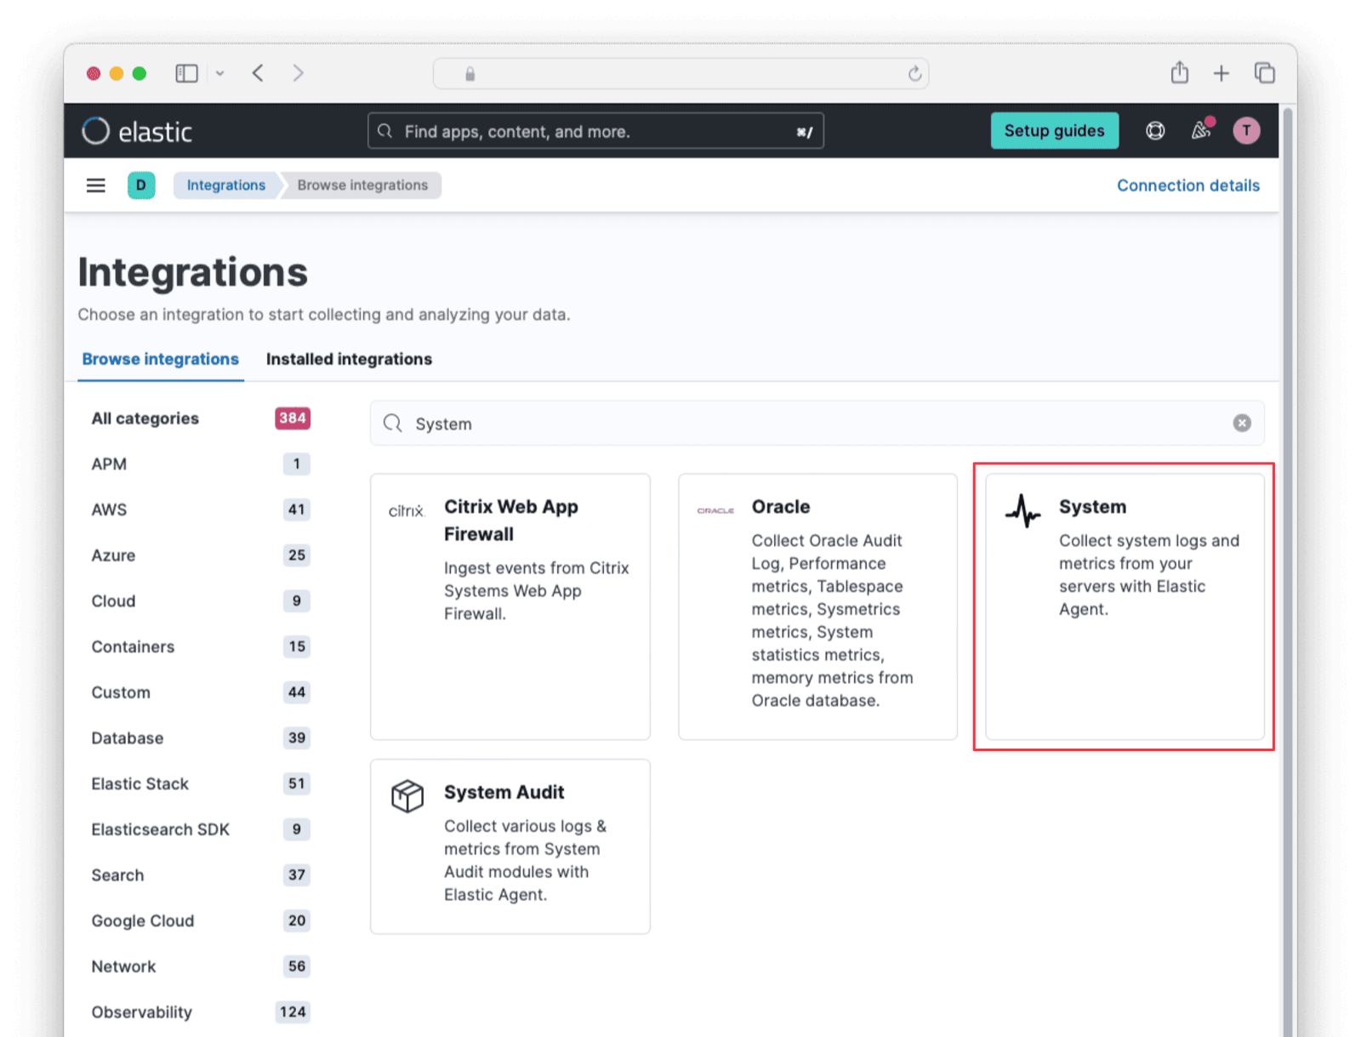Viewport: 1361px width, 1037px height.
Task: Go forward with browser forward arrow
Action: click(x=298, y=73)
